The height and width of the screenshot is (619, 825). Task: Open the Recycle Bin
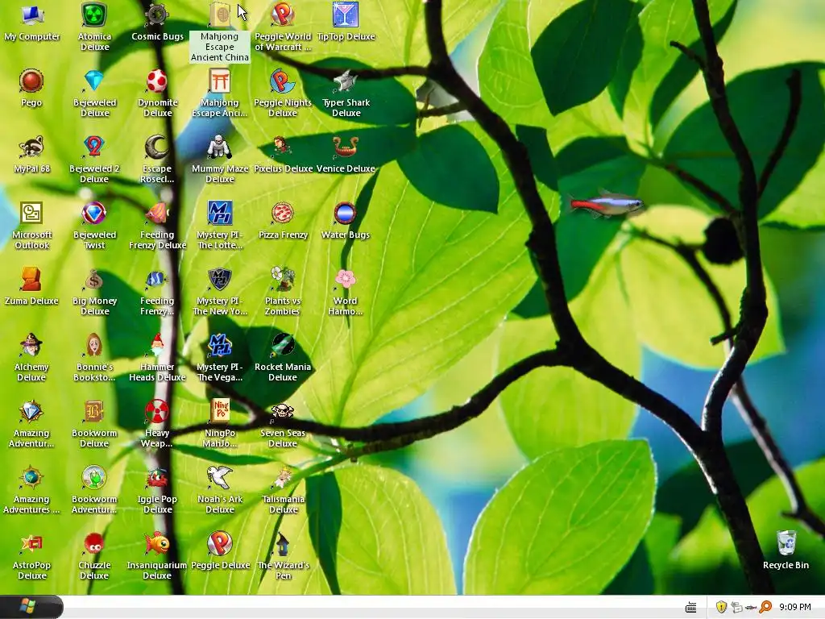(x=786, y=544)
